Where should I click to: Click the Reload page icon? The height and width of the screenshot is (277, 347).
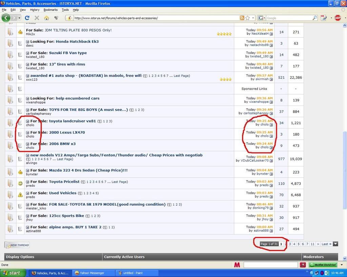point(27,18)
